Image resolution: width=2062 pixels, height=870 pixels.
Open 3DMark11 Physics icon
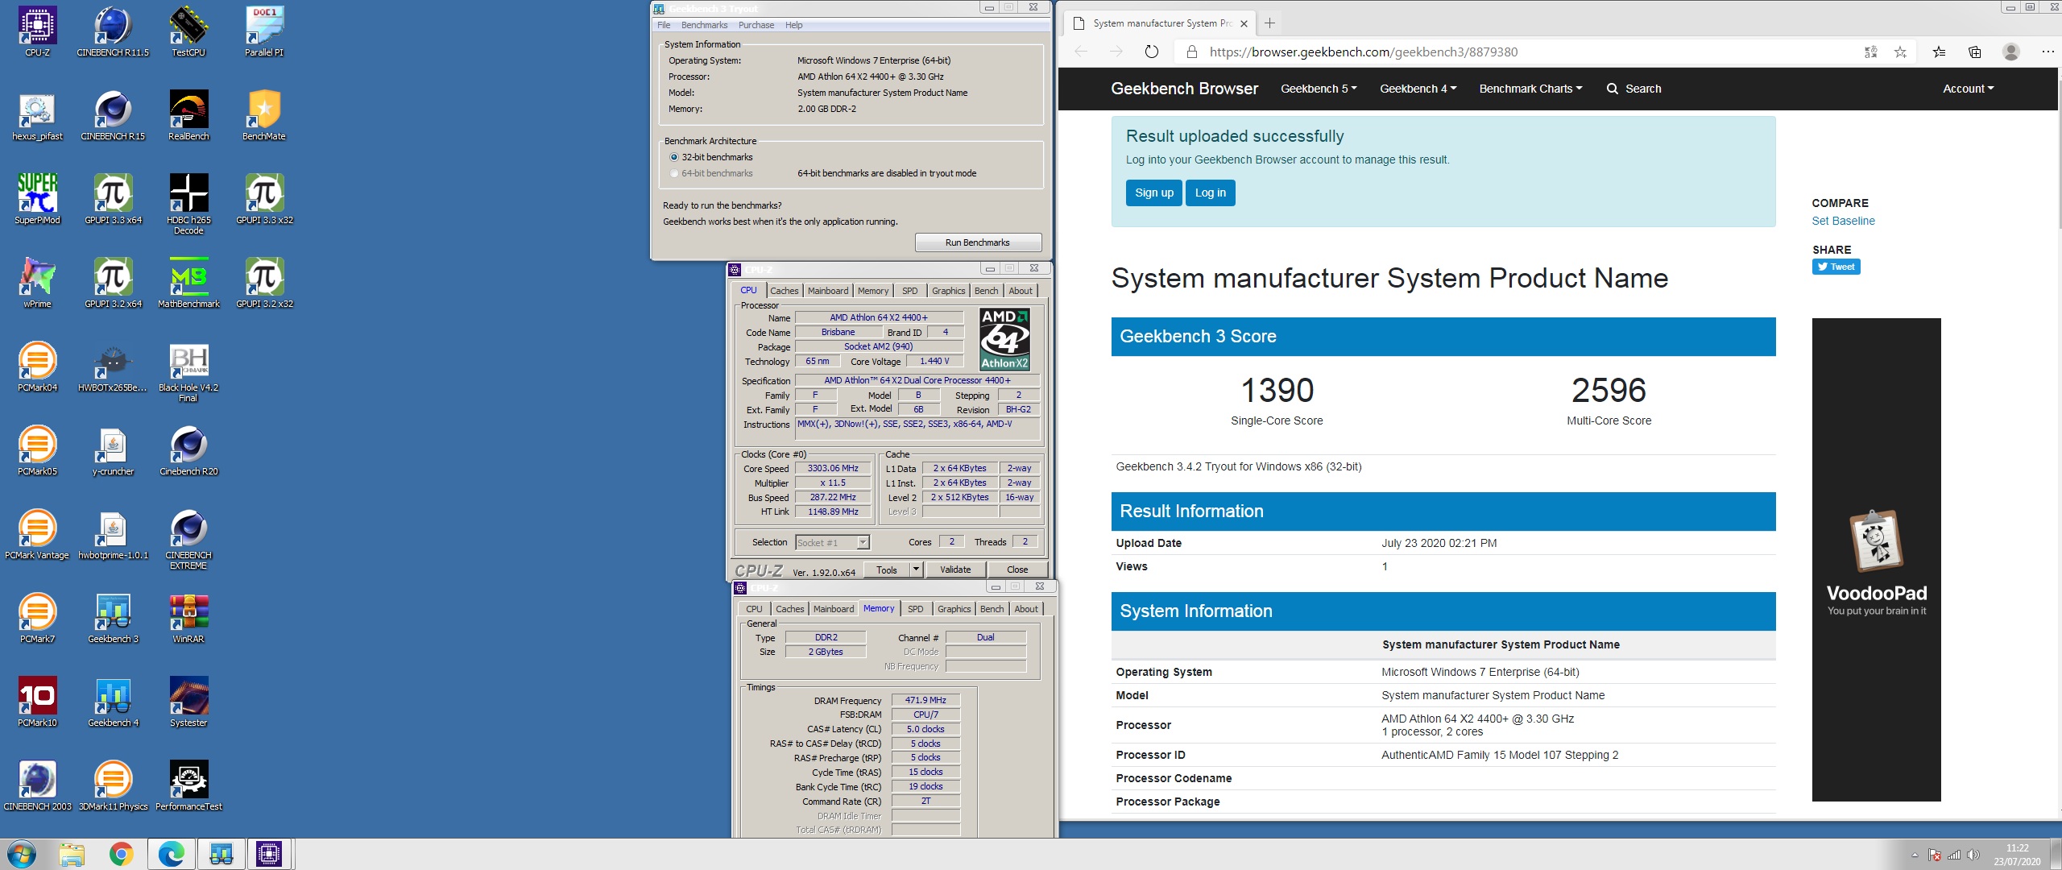[x=113, y=786]
